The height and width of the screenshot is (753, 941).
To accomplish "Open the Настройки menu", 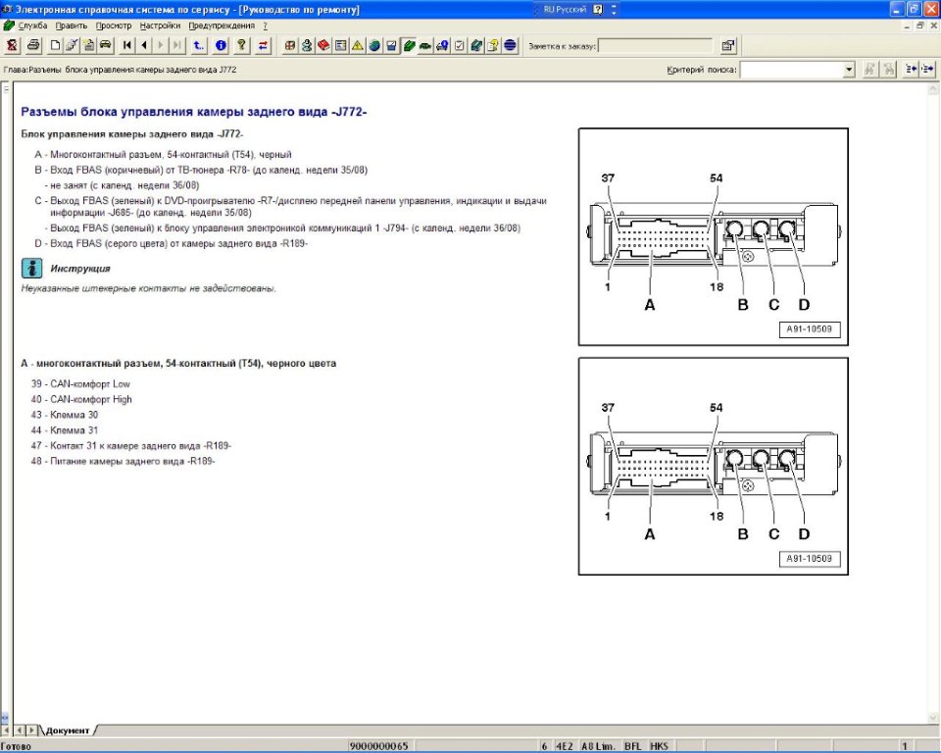I will (x=160, y=25).
